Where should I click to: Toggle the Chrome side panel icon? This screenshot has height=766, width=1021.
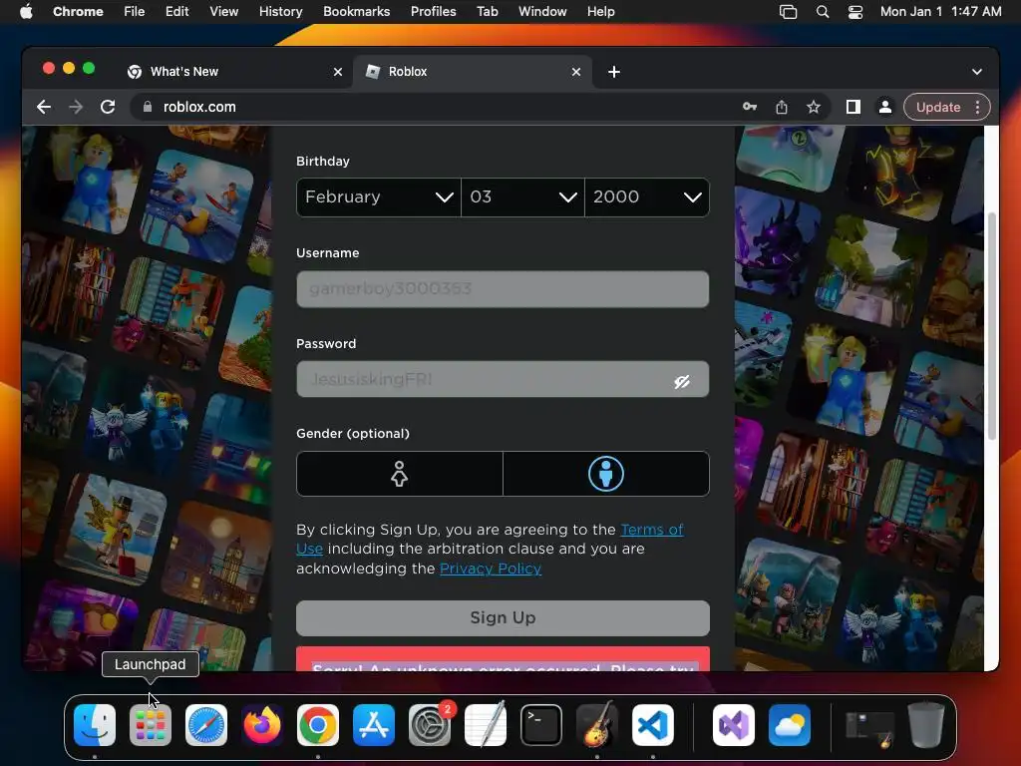pos(853,107)
